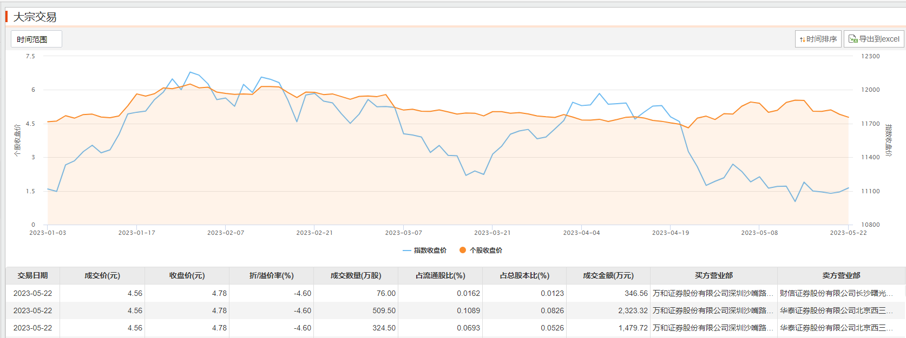Select the 成交金额(万元) column header

point(608,275)
